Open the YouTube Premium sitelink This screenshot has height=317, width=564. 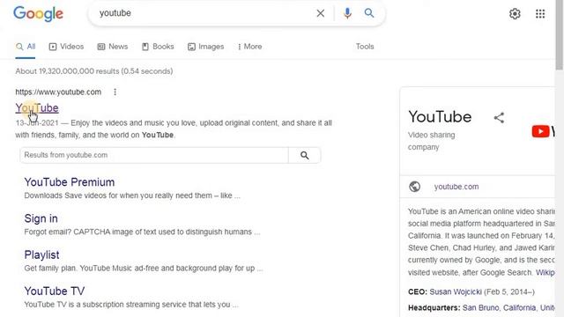point(70,182)
